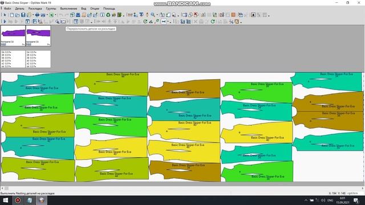Viewport: 365px width, 205px height.
Task: Click the orange framed square icon ending second toolbar
Action: pyautogui.click(x=237, y=22)
